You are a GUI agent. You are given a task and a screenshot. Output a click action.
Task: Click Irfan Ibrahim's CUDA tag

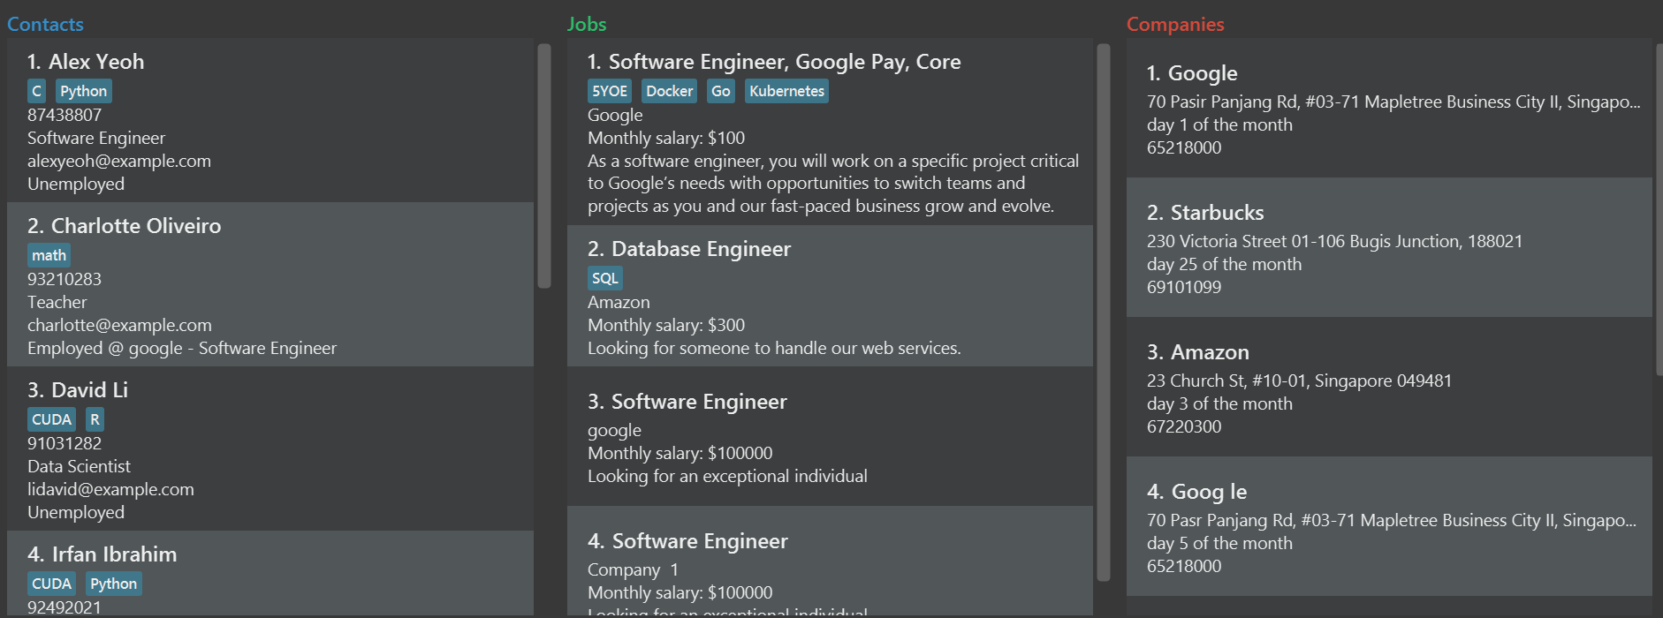[x=51, y=584]
